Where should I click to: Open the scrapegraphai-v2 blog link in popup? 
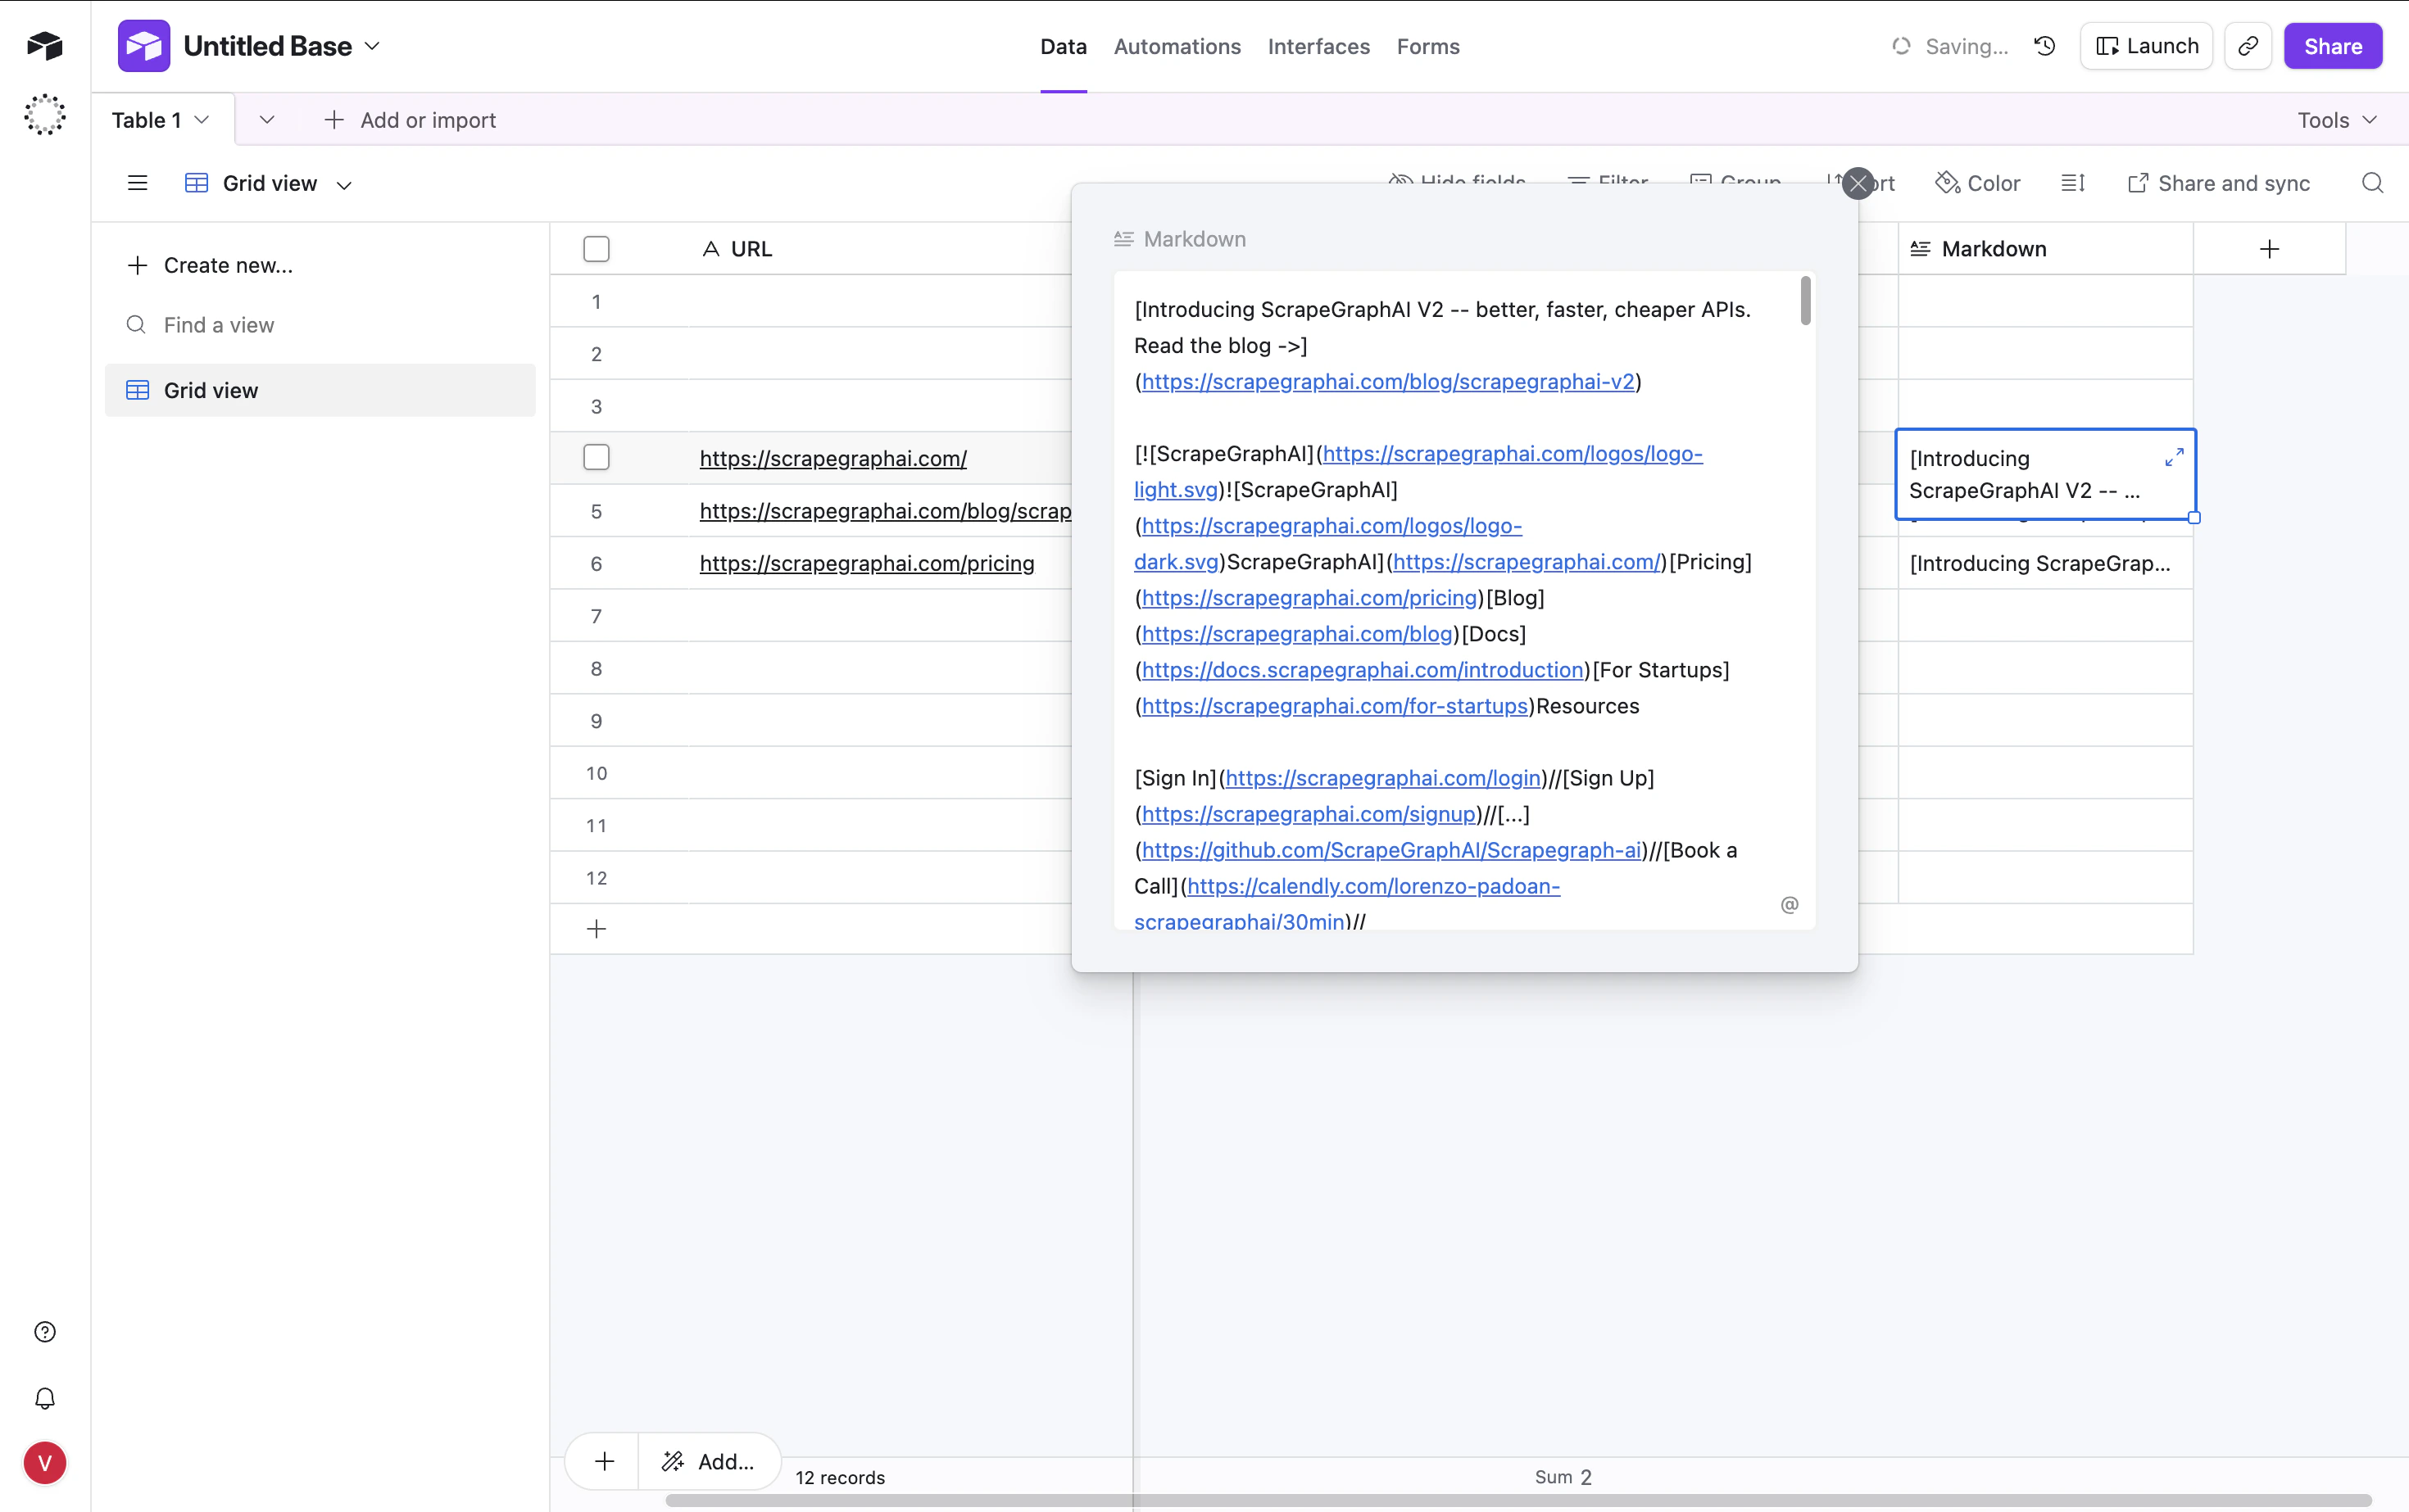pyautogui.click(x=1387, y=381)
